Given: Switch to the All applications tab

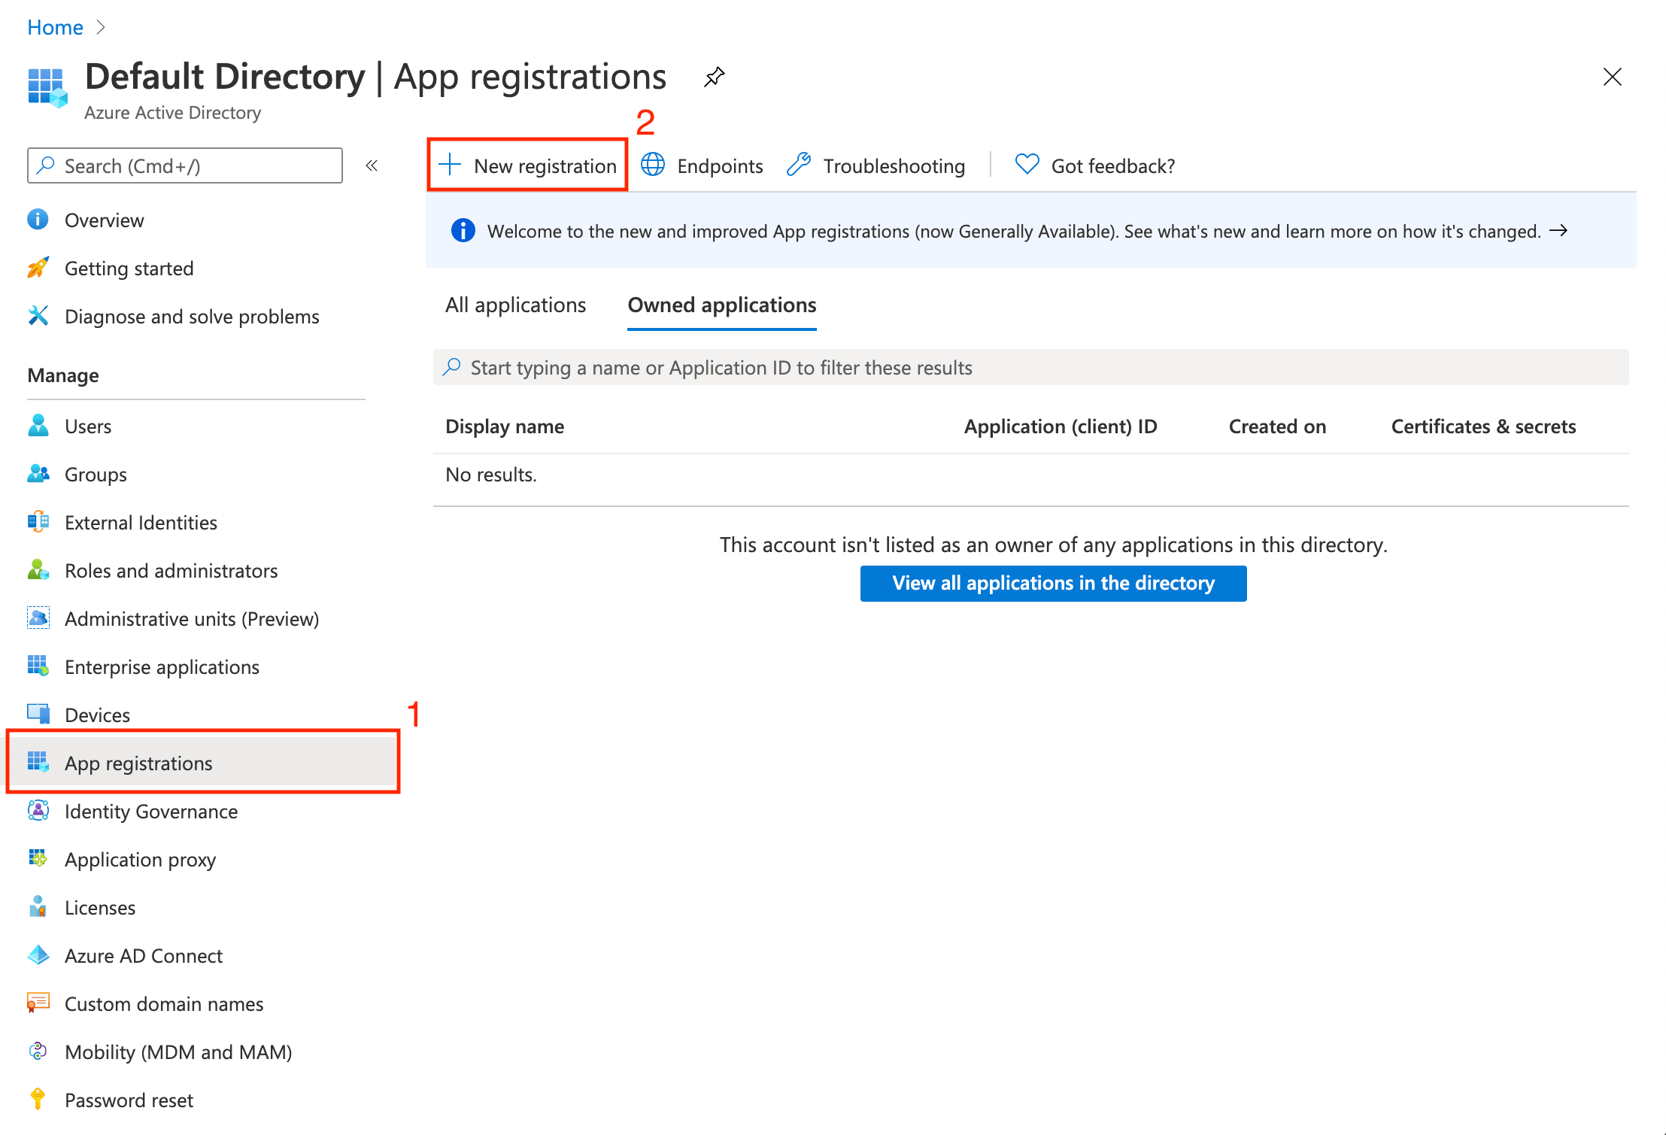Looking at the screenshot, I should 515,305.
